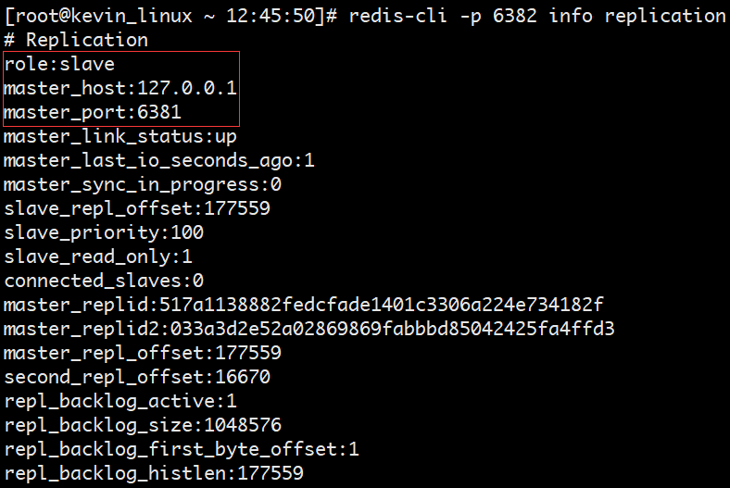Click repl_backlog_histlen:177559 line
This screenshot has width=730, height=488.
154,474
